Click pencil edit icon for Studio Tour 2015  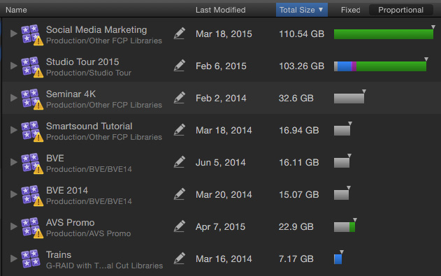click(x=179, y=66)
